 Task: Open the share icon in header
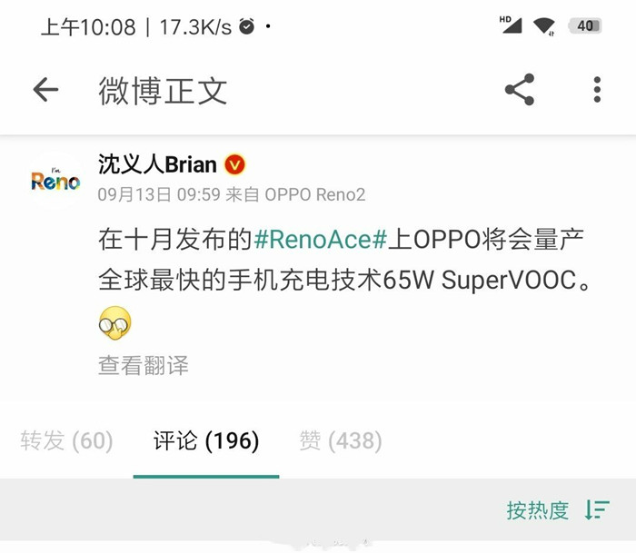pyautogui.click(x=520, y=90)
